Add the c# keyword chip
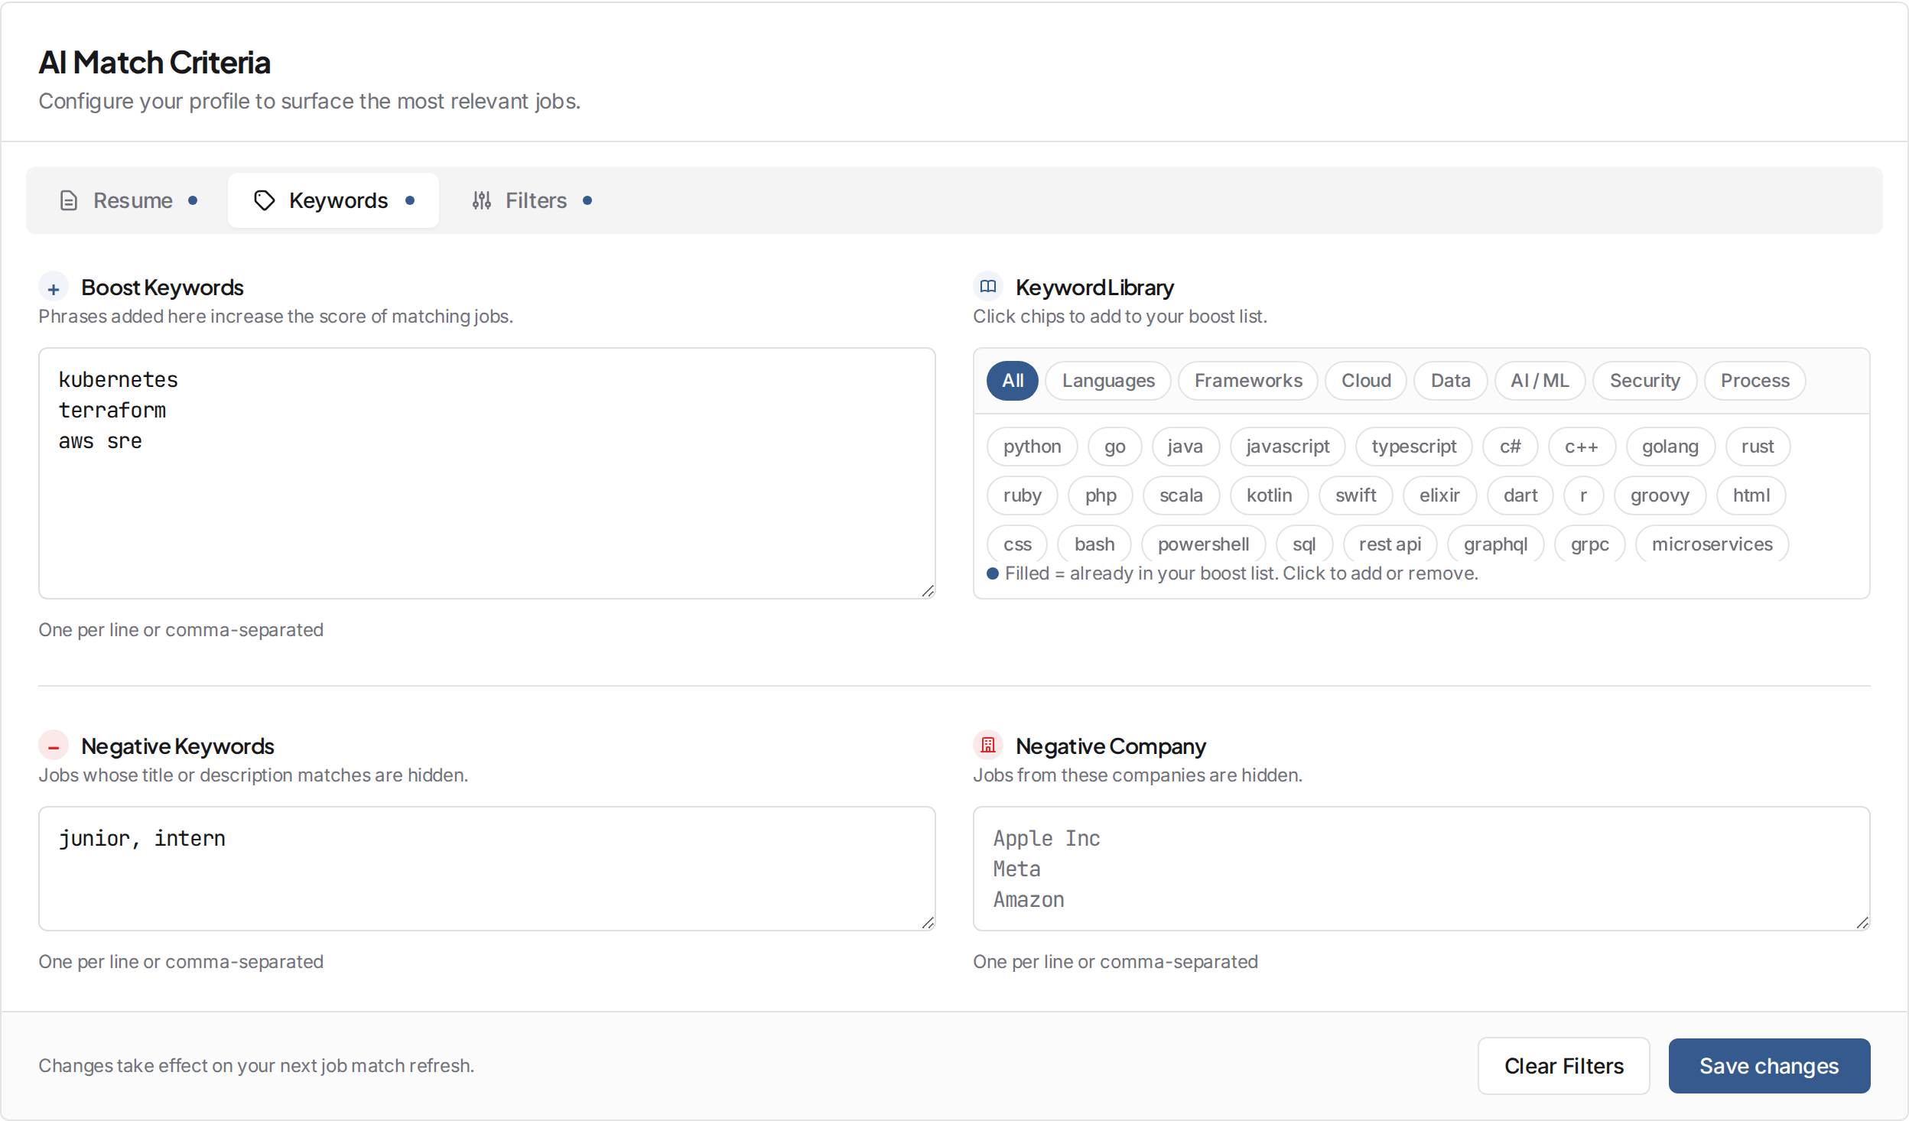The height and width of the screenshot is (1121, 1909). [1511, 447]
